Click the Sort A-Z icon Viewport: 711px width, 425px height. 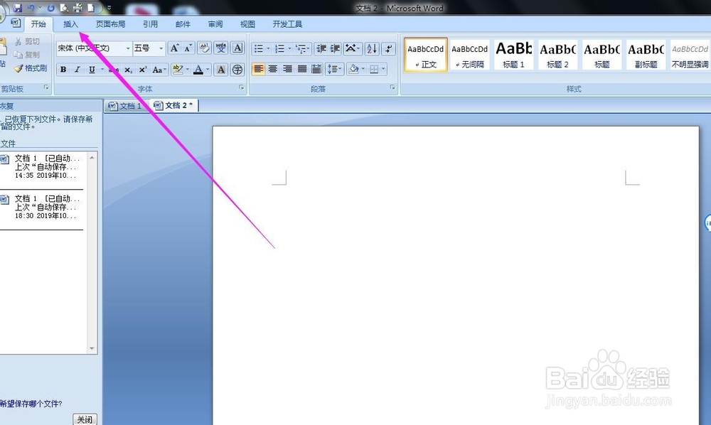(x=372, y=48)
